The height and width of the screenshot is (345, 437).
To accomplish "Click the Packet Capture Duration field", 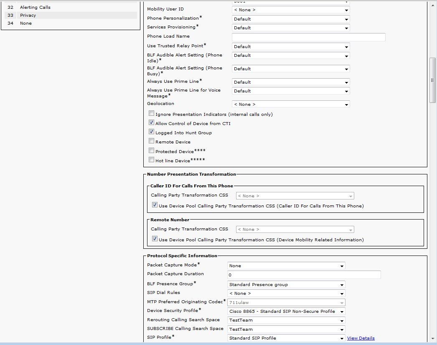I will (304, 275).
